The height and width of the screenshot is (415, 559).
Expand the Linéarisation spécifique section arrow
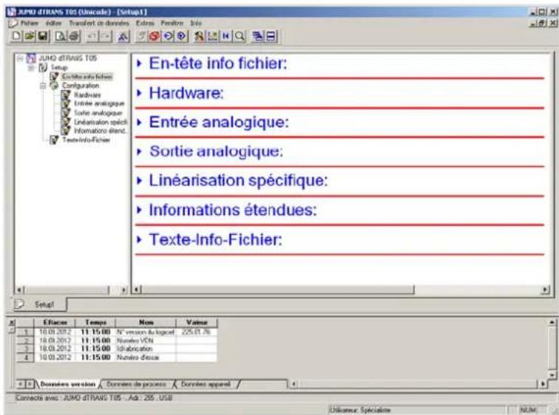140,181
